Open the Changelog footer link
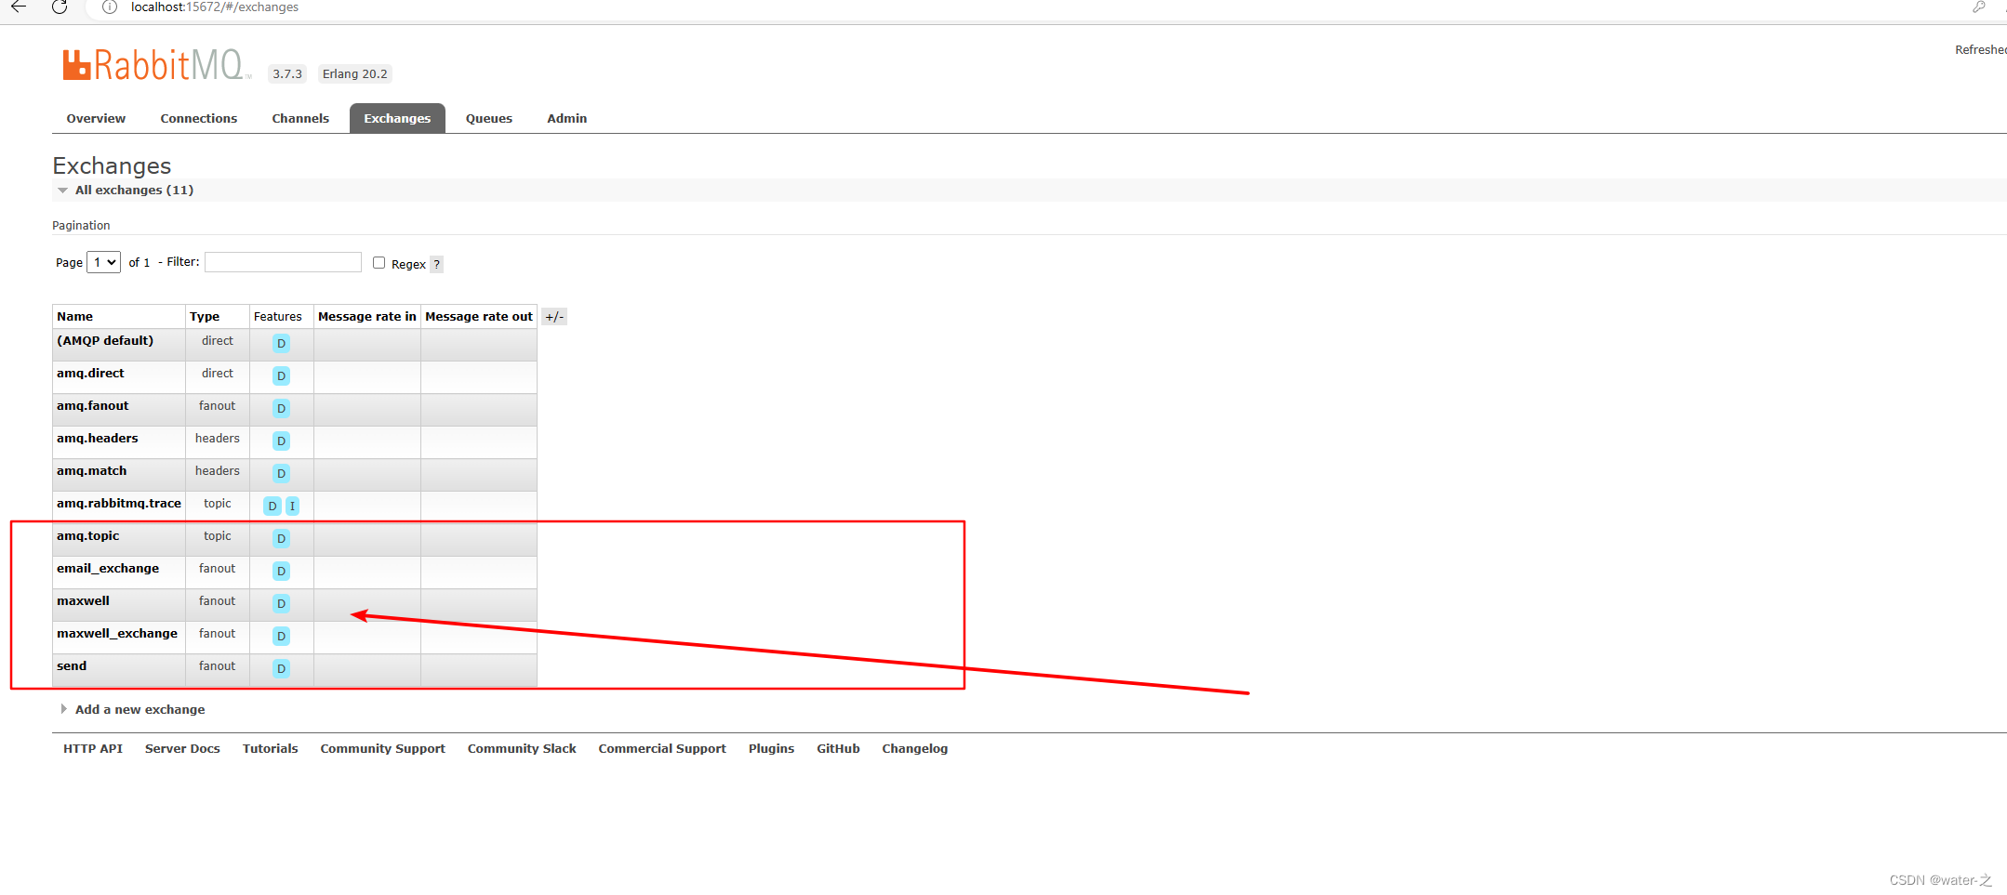This screenshot has height=895, width=2007. pos(915,749)
